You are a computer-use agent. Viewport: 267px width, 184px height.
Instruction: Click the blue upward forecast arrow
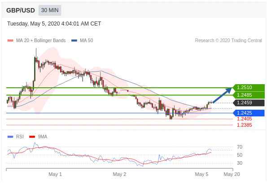222,95
